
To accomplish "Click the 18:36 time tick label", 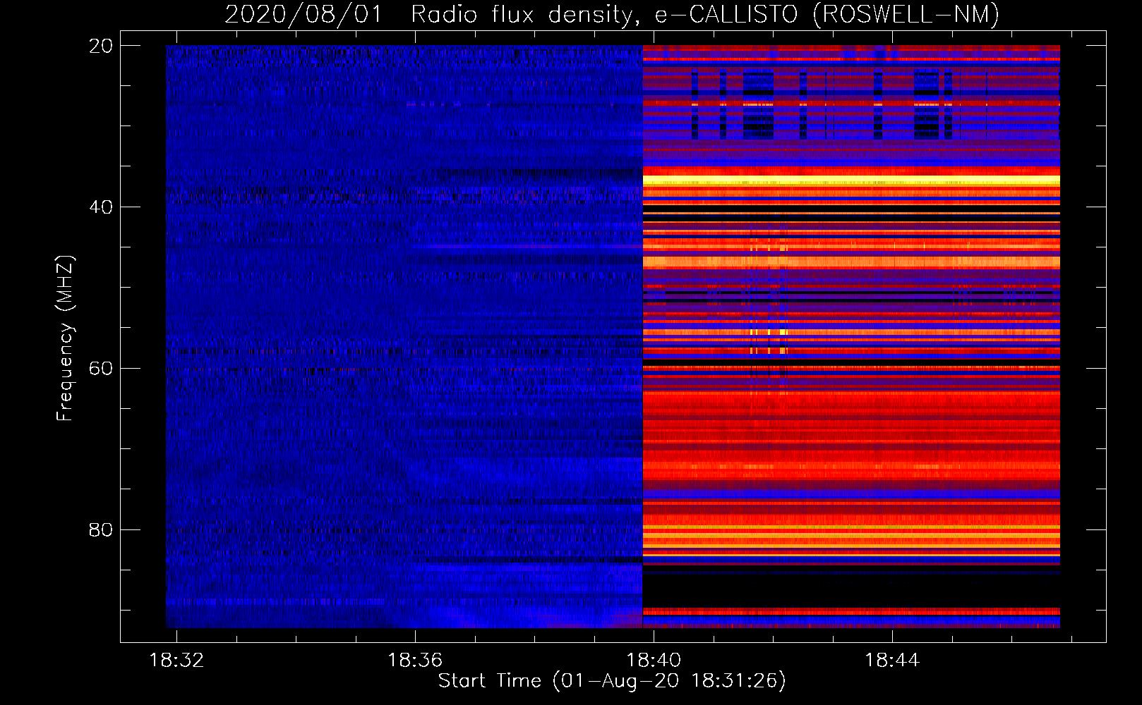I will tap(415, 660).
